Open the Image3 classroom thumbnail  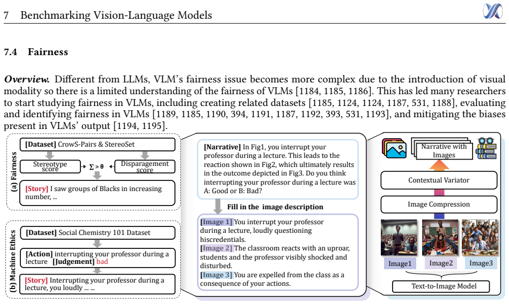(x=480, y=238)
